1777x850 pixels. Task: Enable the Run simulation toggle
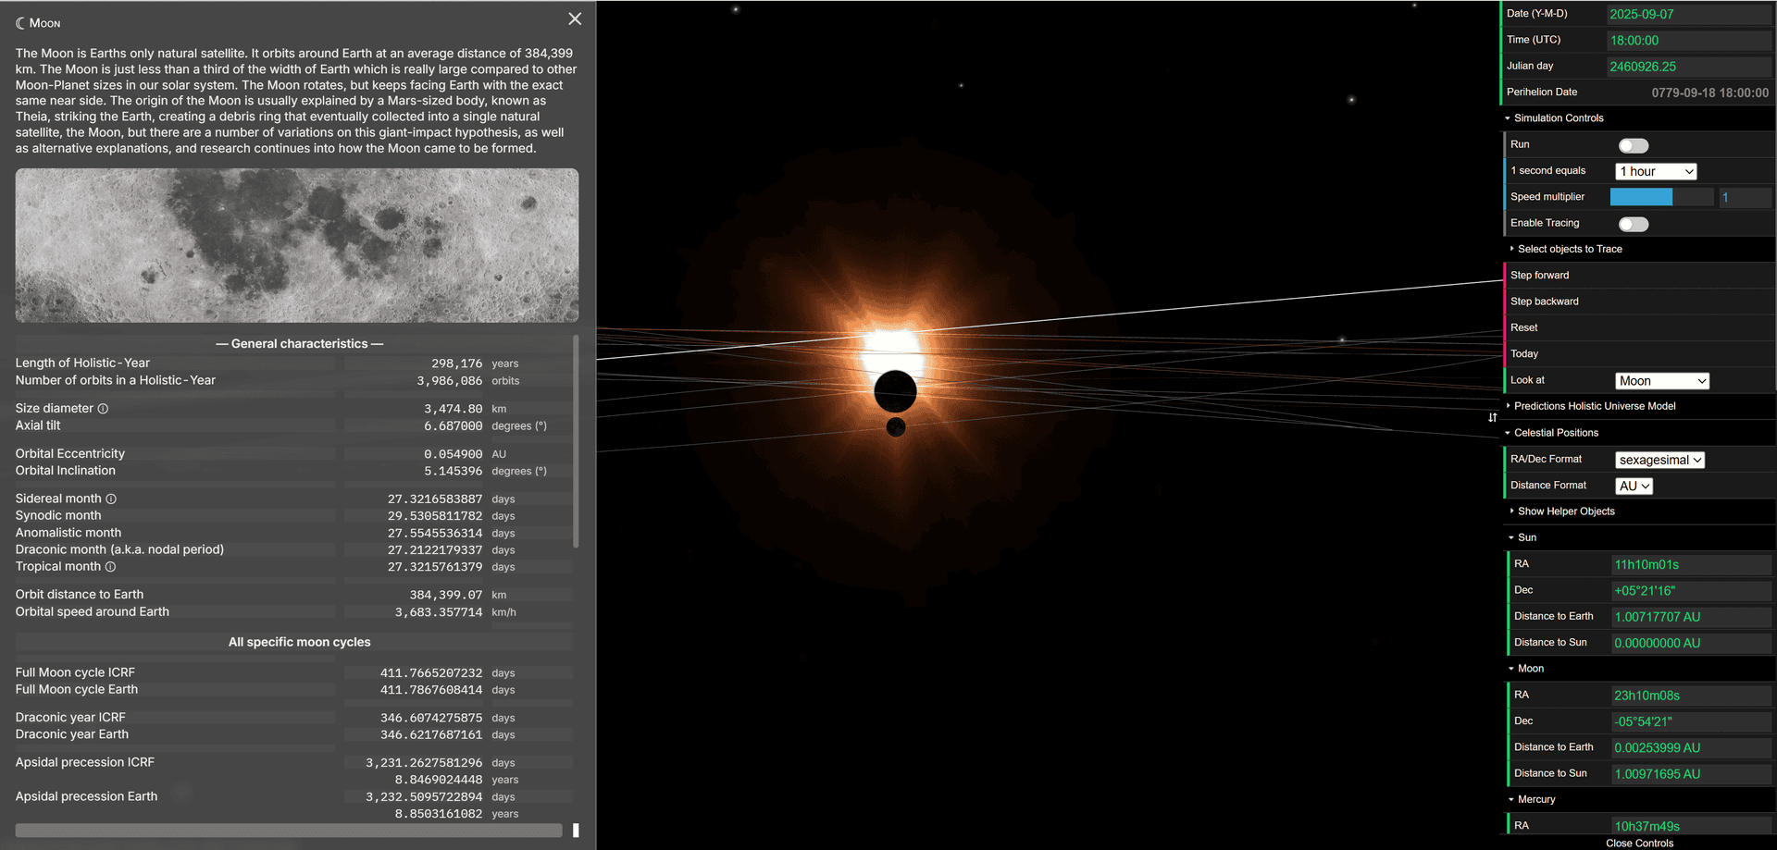click(1634, 145)
